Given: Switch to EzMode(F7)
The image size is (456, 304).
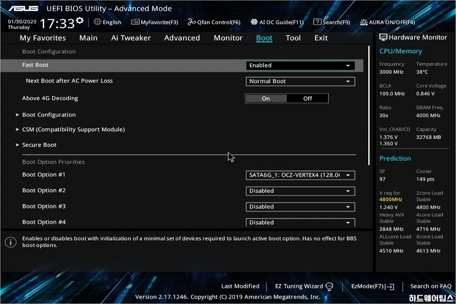Looking at the screenshot, I should (x=373, y=286).
